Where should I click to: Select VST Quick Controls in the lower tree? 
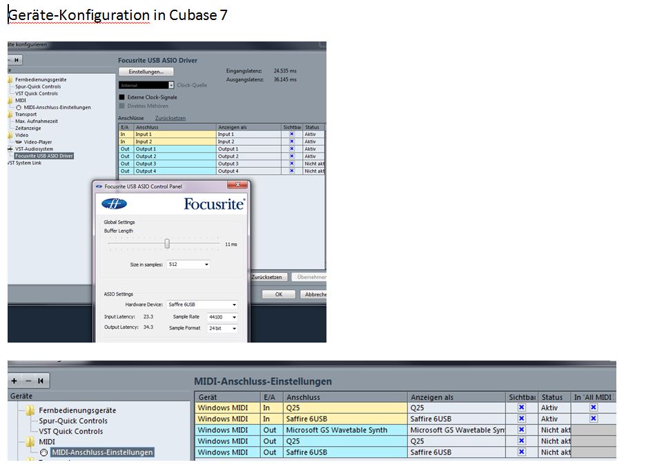70,432
